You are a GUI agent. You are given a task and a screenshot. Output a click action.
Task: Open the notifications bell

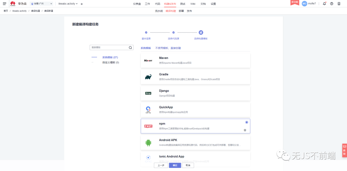click(x=325, y=4)
